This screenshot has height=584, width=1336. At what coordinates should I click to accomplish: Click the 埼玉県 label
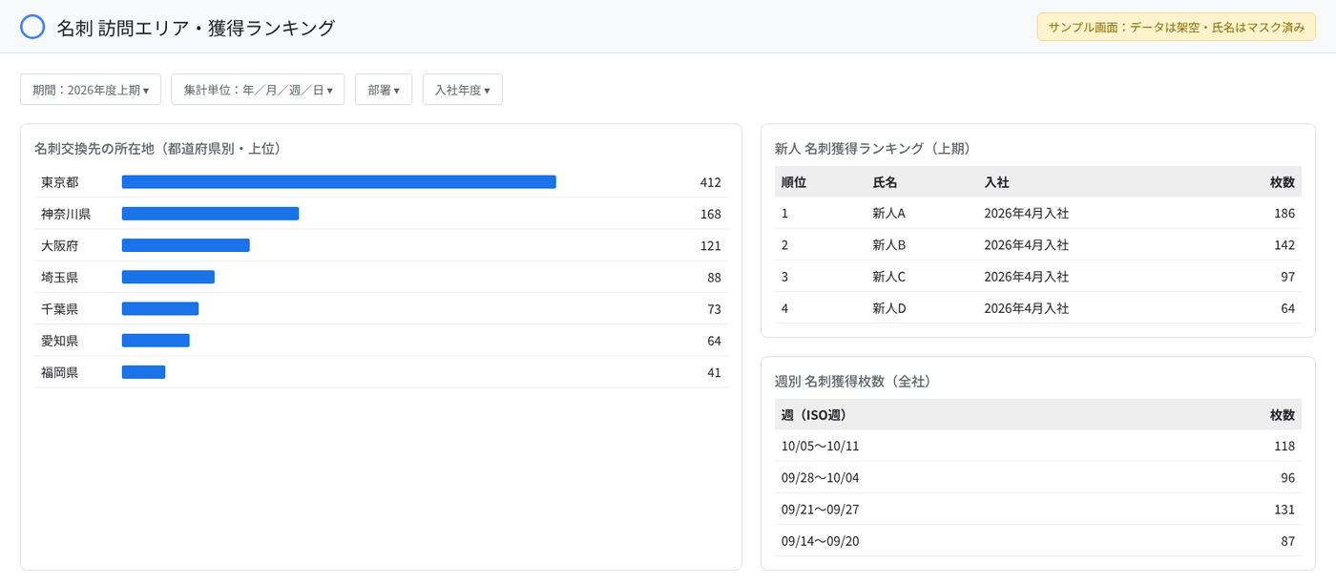click(60, 277)
